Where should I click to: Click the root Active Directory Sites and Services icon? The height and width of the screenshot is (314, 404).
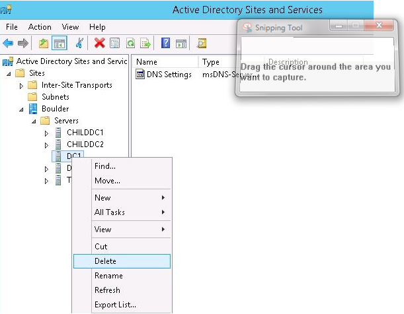8,61
